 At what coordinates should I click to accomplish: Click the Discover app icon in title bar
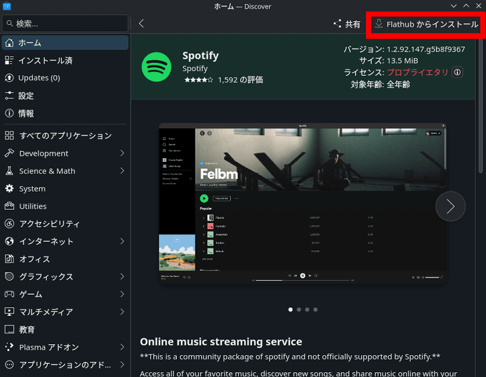[x=7, y=6]
